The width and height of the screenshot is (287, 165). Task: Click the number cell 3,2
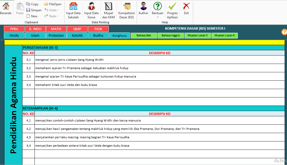click(x=28, y=68)
